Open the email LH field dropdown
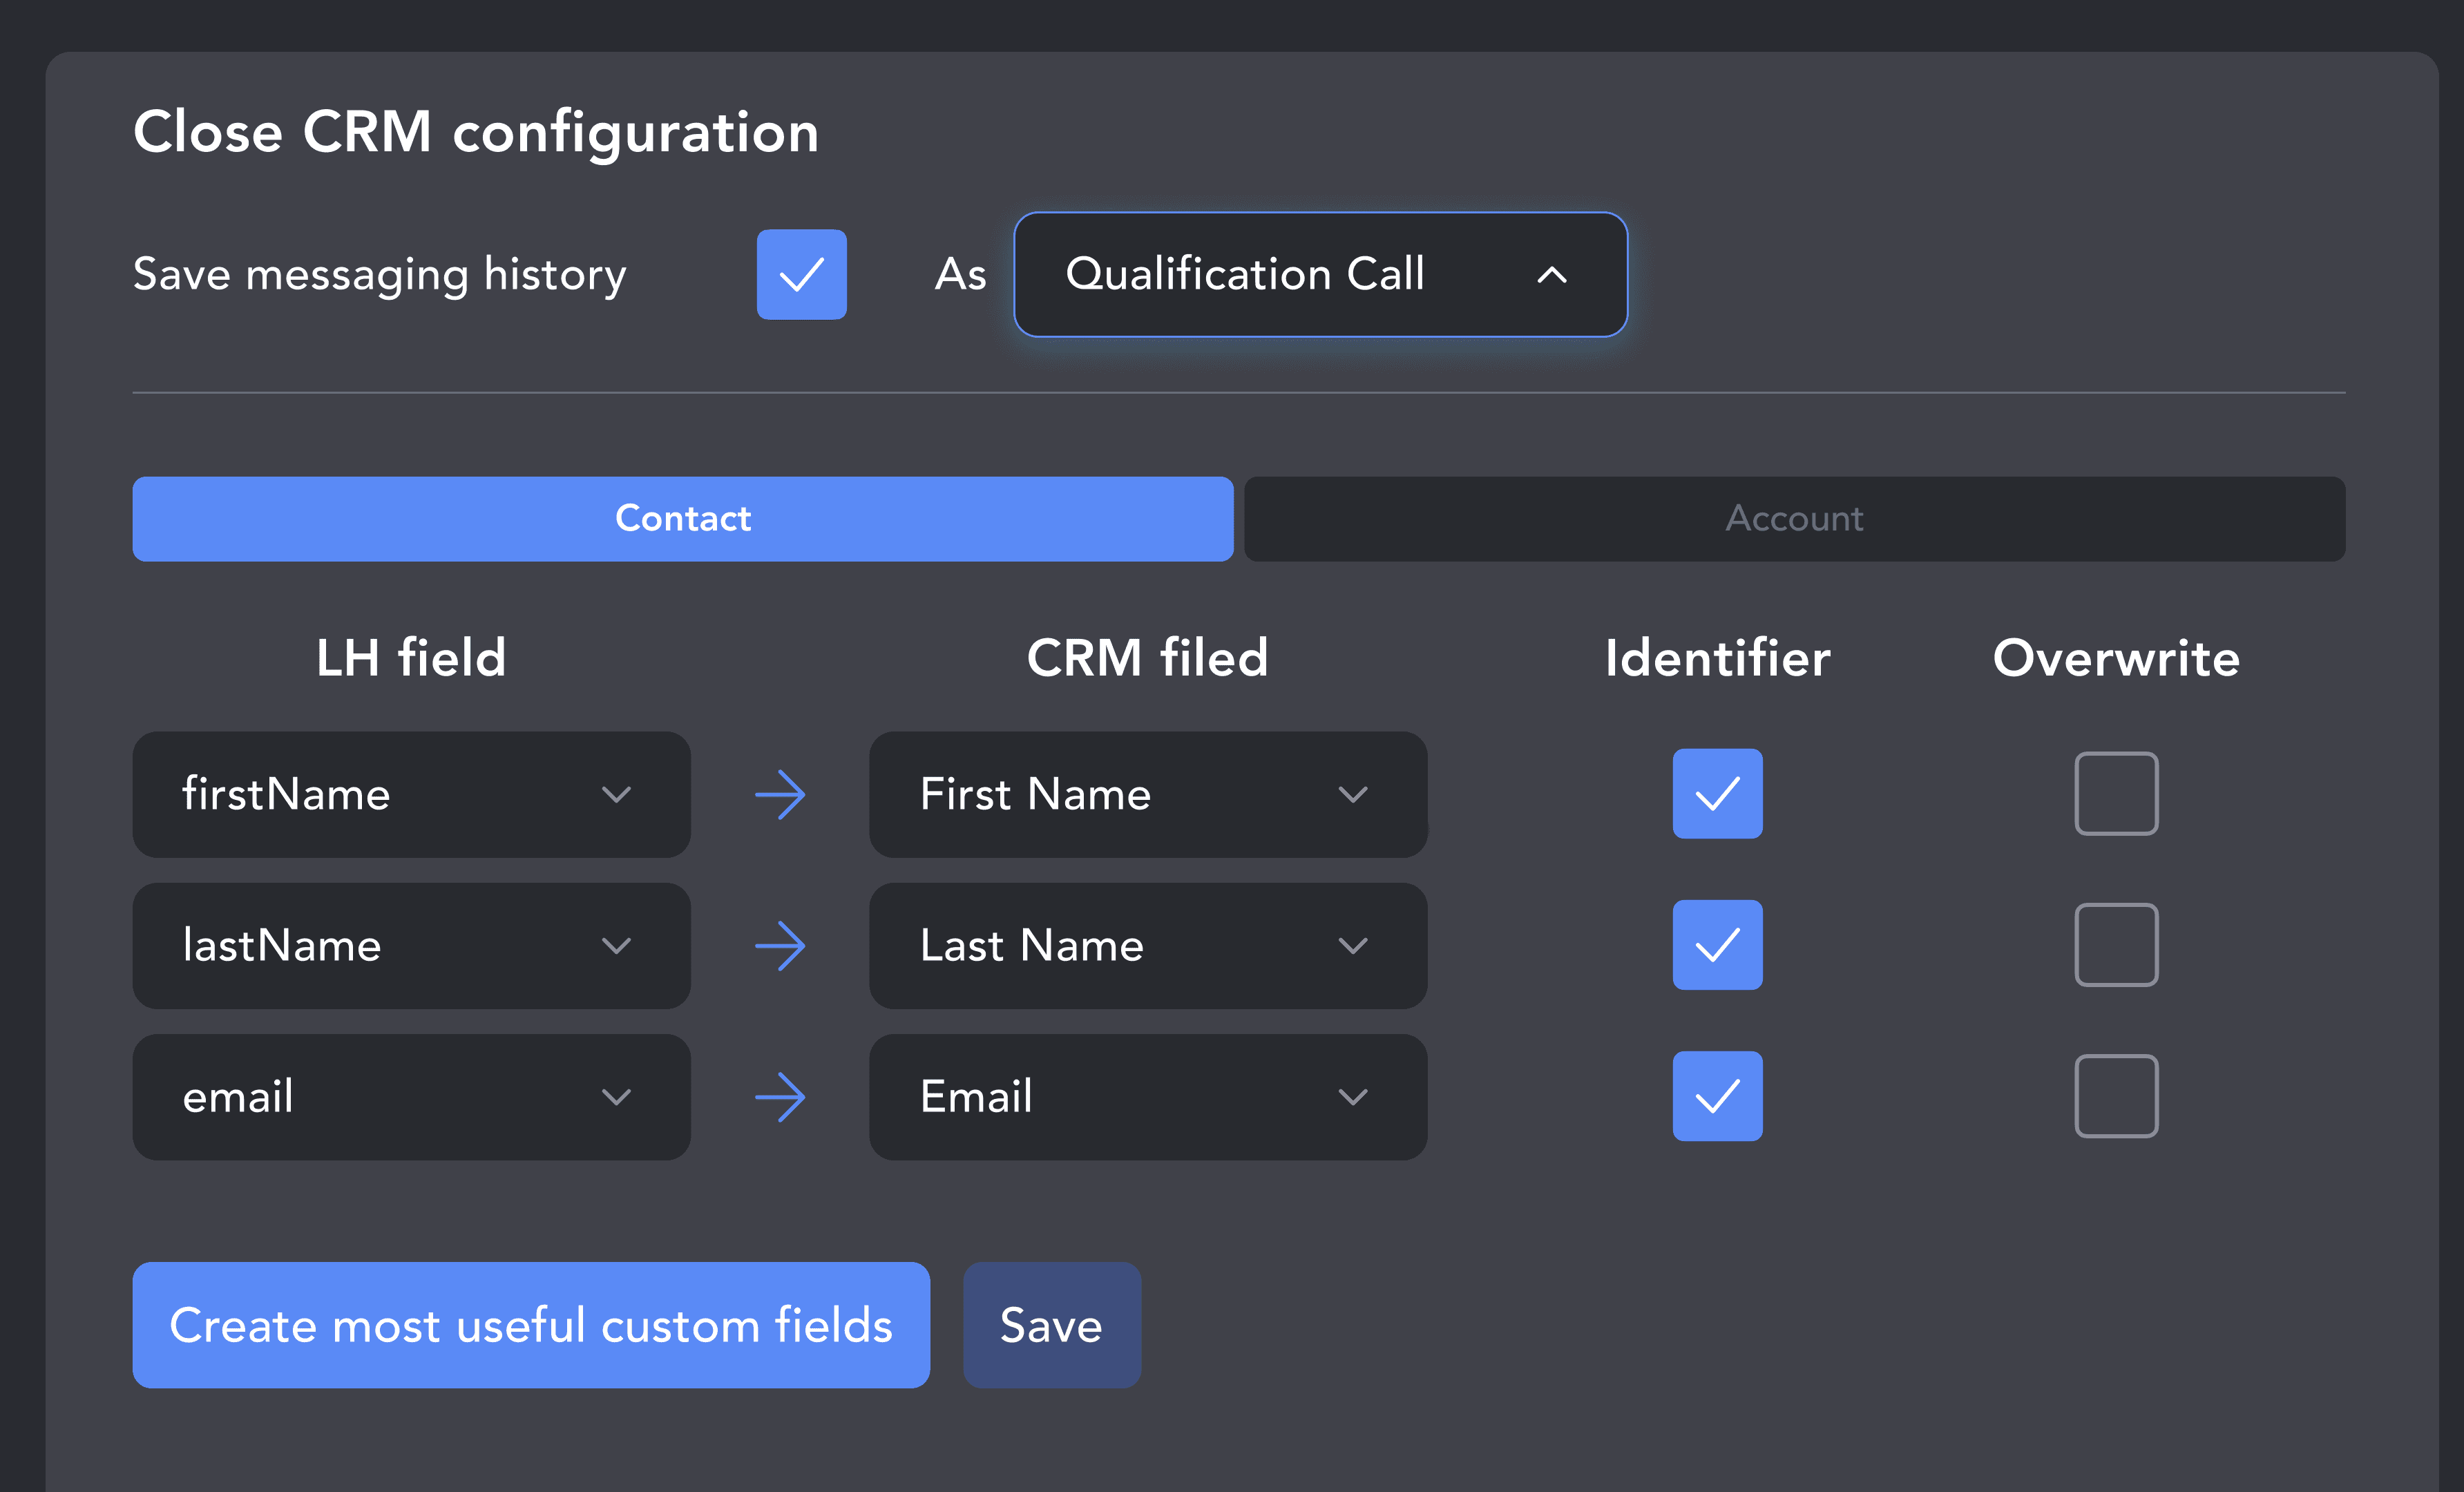 click(x=411, y=1096)
